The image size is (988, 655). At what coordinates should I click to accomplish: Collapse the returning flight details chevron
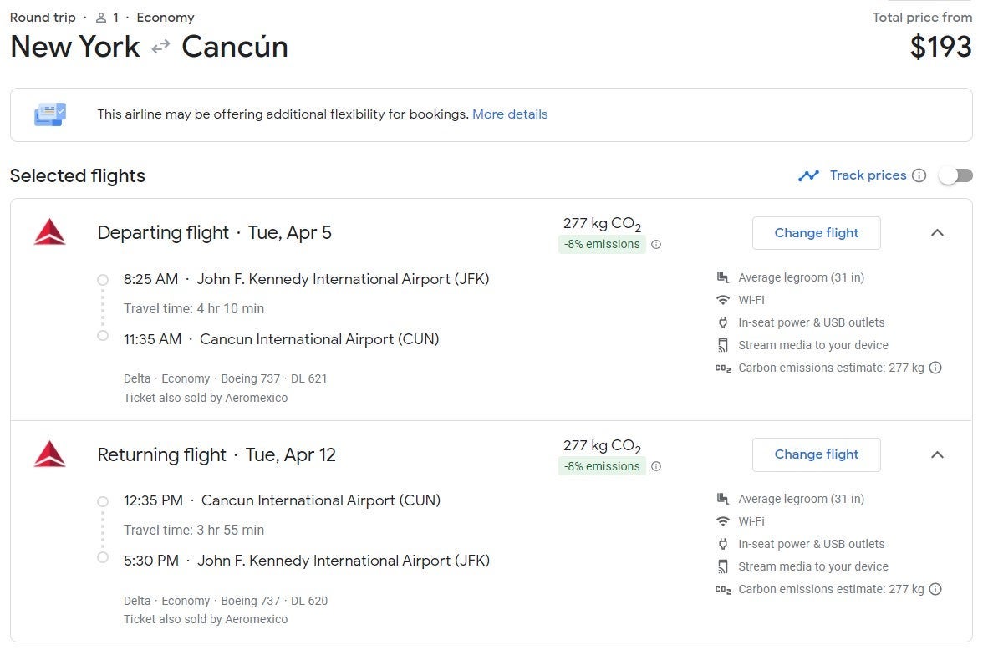pos(937,454)
